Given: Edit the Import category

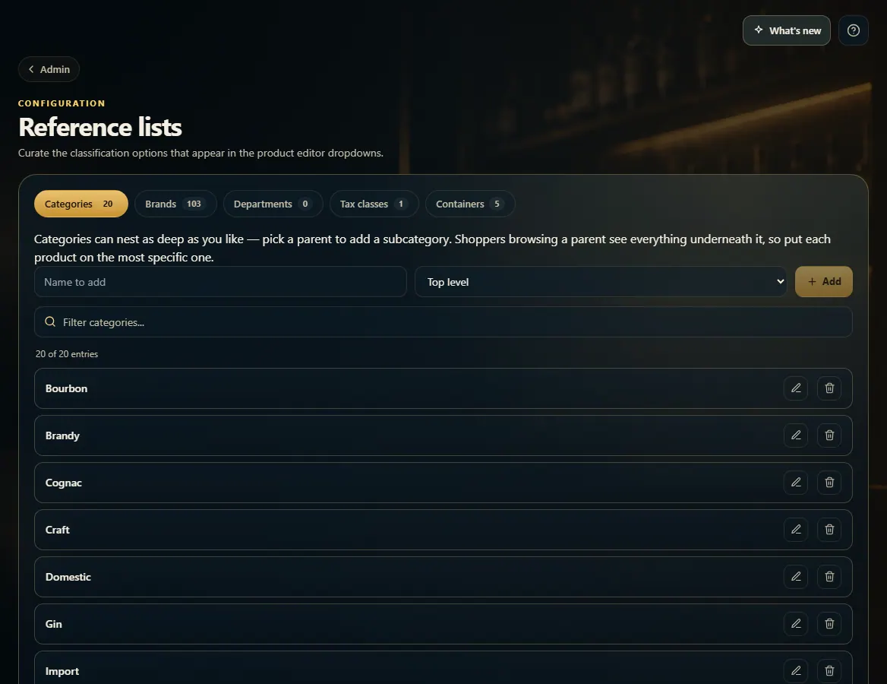Looking at the screenshot, I should pyautogui.click(x=795, y=670).
